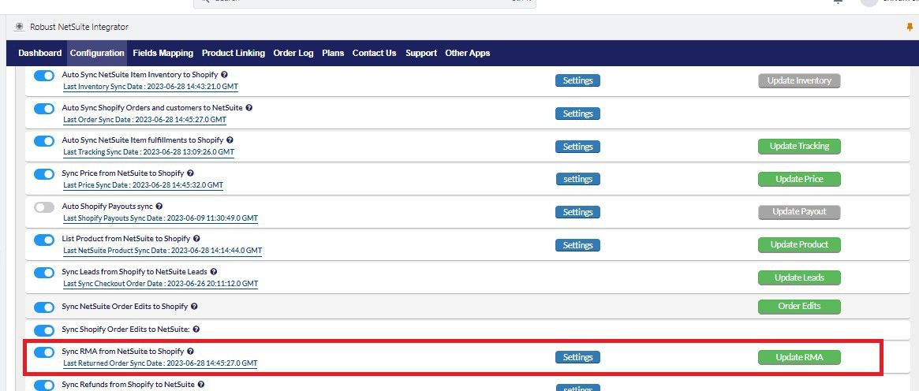
Task: Click Last Inventory Sync Date text
Action: pos(150,87)
